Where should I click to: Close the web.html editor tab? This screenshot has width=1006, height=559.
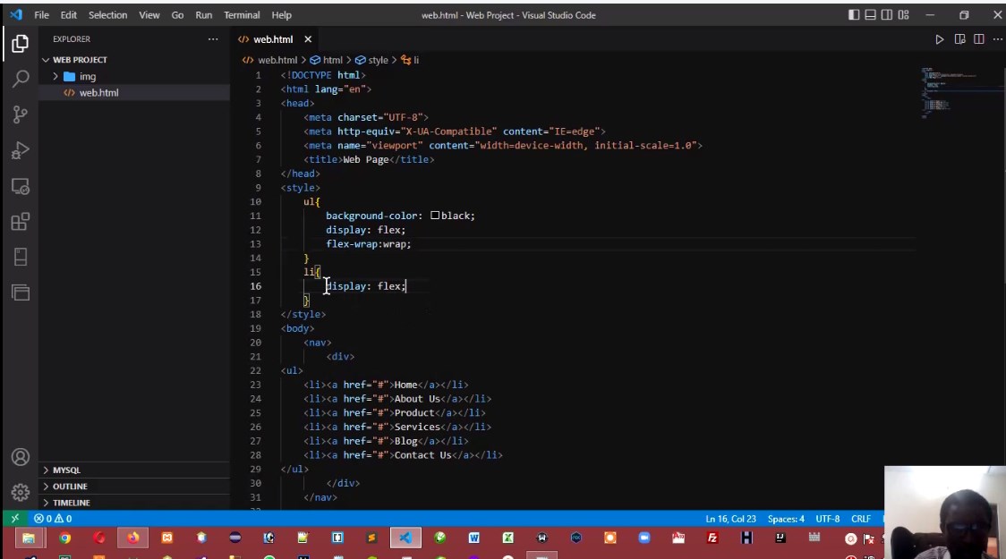click(308, 39)
